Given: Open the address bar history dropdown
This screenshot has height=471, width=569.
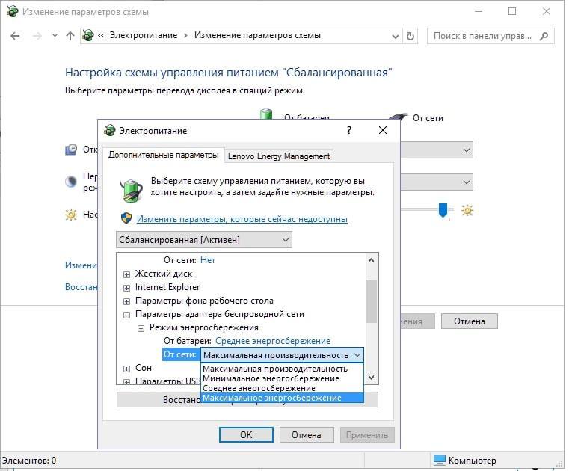Looking at the screenshot, I should 396,37.
